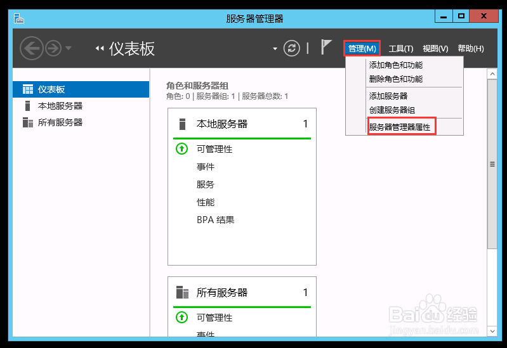Viewport: 507px width, 348px height.
Task: Choose 创建服务器组 menu entry
Action: click(392, 110)
